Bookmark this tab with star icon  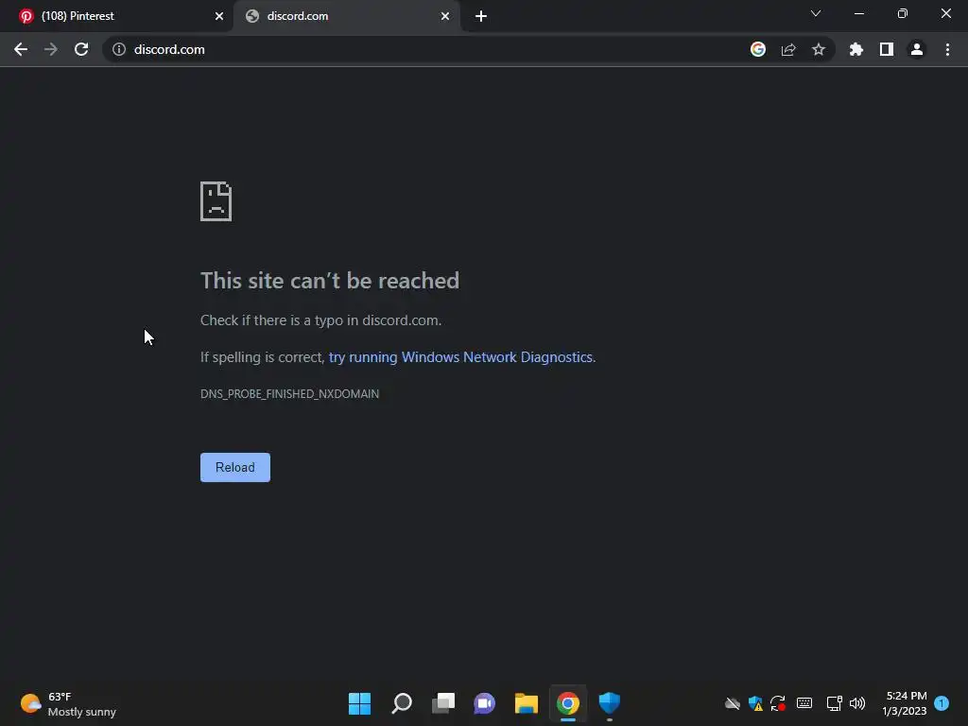(x=819, y=49)
